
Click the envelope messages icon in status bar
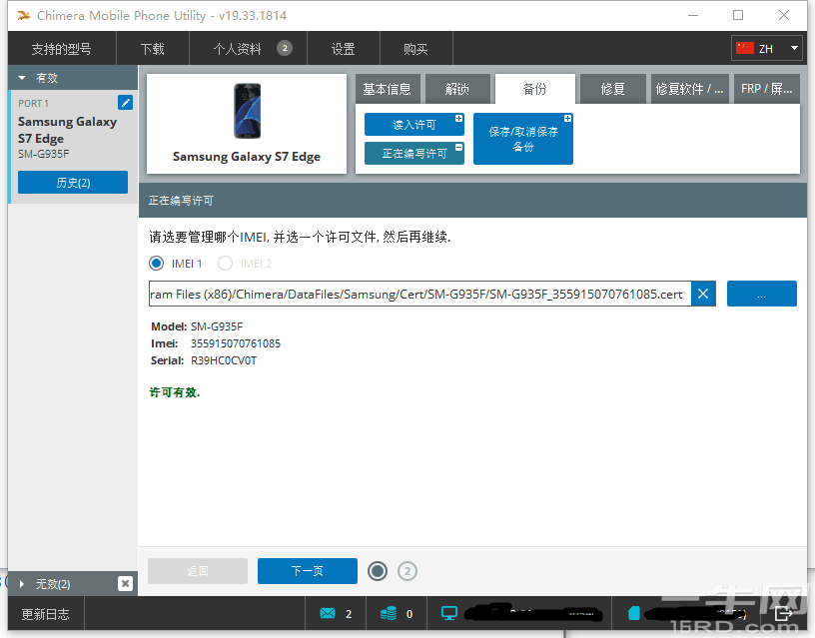point(329,613)
